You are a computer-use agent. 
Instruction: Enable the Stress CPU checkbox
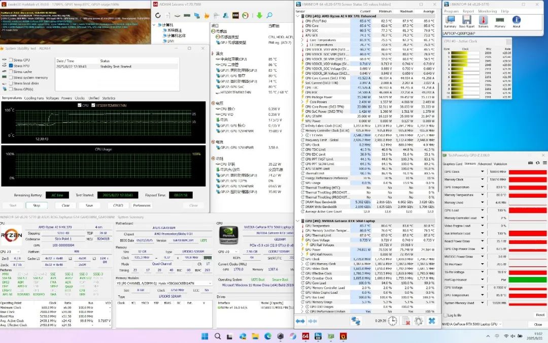click(x=11, y=60)
